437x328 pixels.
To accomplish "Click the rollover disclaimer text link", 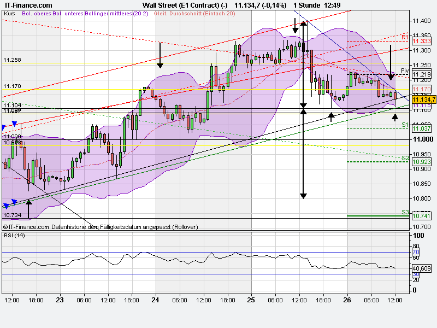I will pyautogui.click(x=101, y=226).
